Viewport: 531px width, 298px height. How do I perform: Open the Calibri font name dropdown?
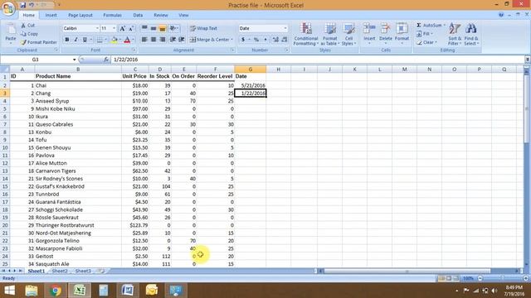tap(97, 28)
